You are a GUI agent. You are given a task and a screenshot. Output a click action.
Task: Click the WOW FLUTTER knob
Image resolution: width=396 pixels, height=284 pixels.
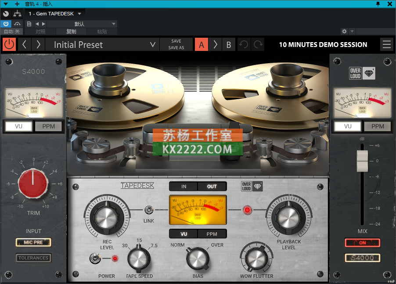(x=256, y=258)
